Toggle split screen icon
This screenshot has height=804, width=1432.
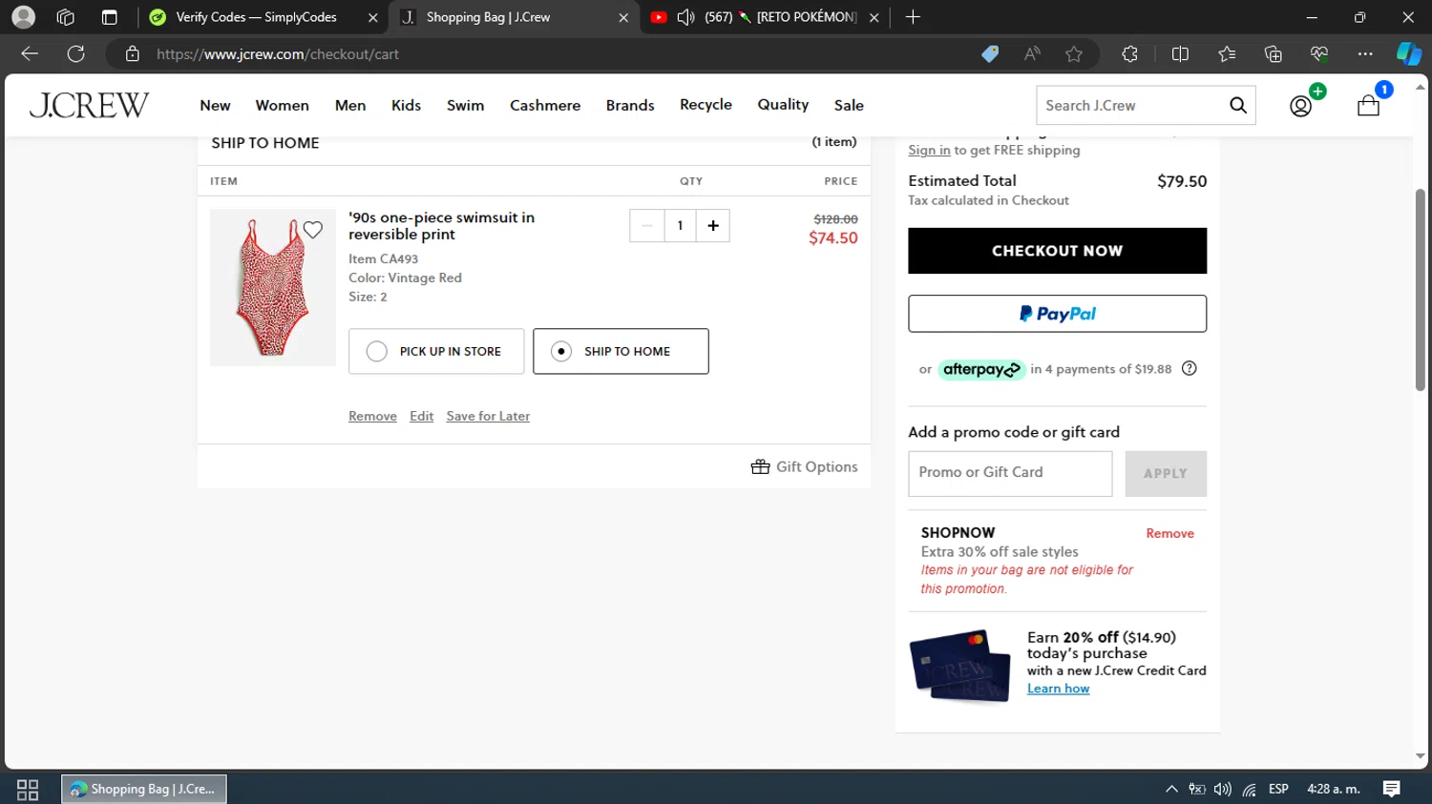(x=1180, y=54)
